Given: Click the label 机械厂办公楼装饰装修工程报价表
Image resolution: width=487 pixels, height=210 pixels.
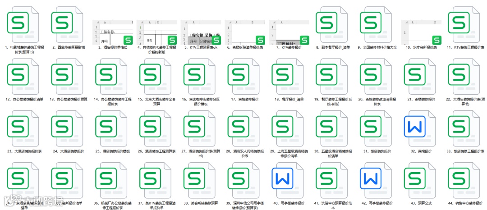Looking at the screenshot, I should [112, 205].
